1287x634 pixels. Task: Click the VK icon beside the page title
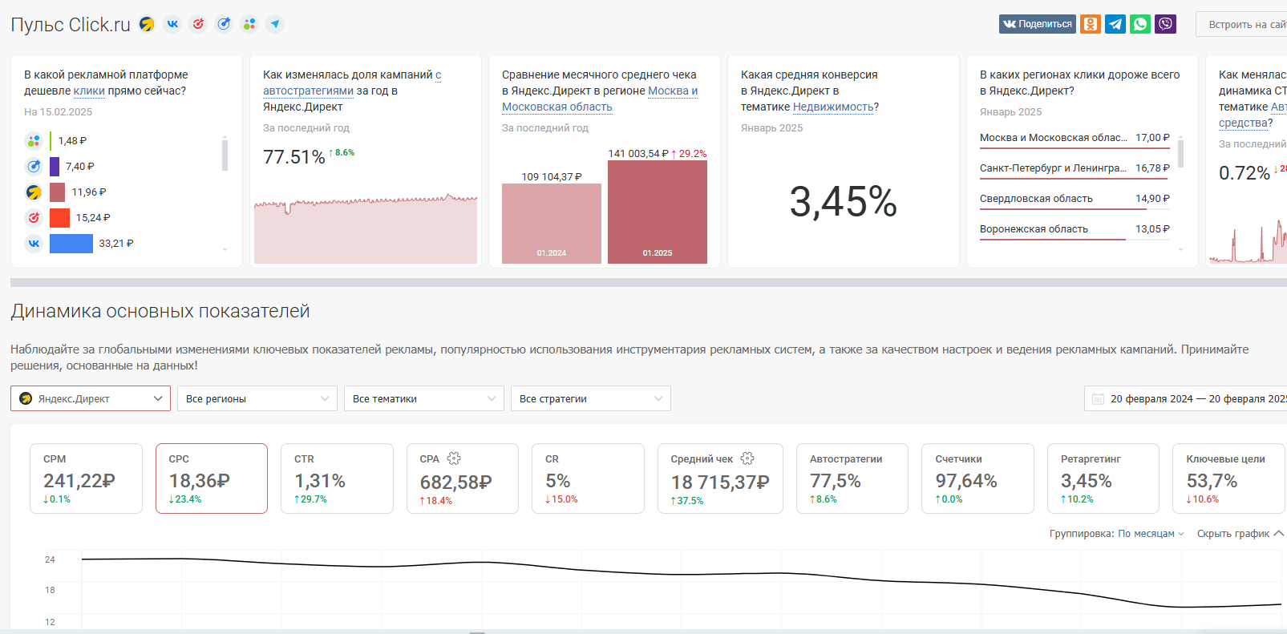pos(172,24)
